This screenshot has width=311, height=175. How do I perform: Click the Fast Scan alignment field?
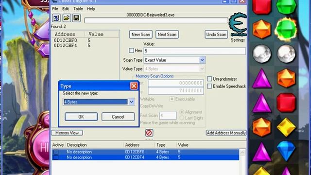click(168, 115)
